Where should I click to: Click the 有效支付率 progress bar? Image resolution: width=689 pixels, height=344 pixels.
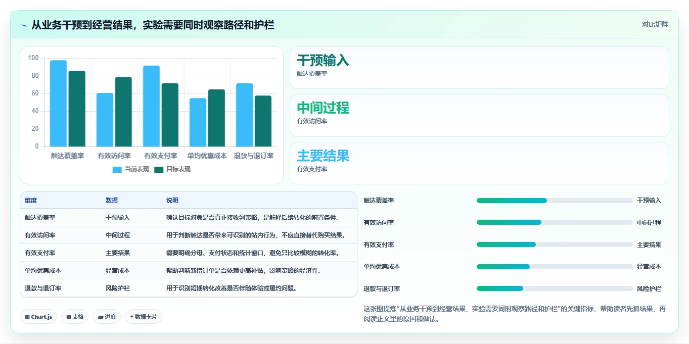coord(555,244)
